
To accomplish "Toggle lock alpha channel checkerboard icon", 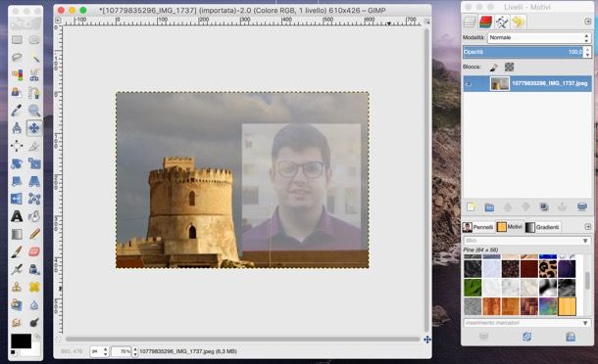I will [x=509, y=67].
